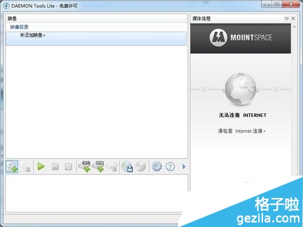Select the 未添加映像 row

pyautogui.click(x=96, y=38)
